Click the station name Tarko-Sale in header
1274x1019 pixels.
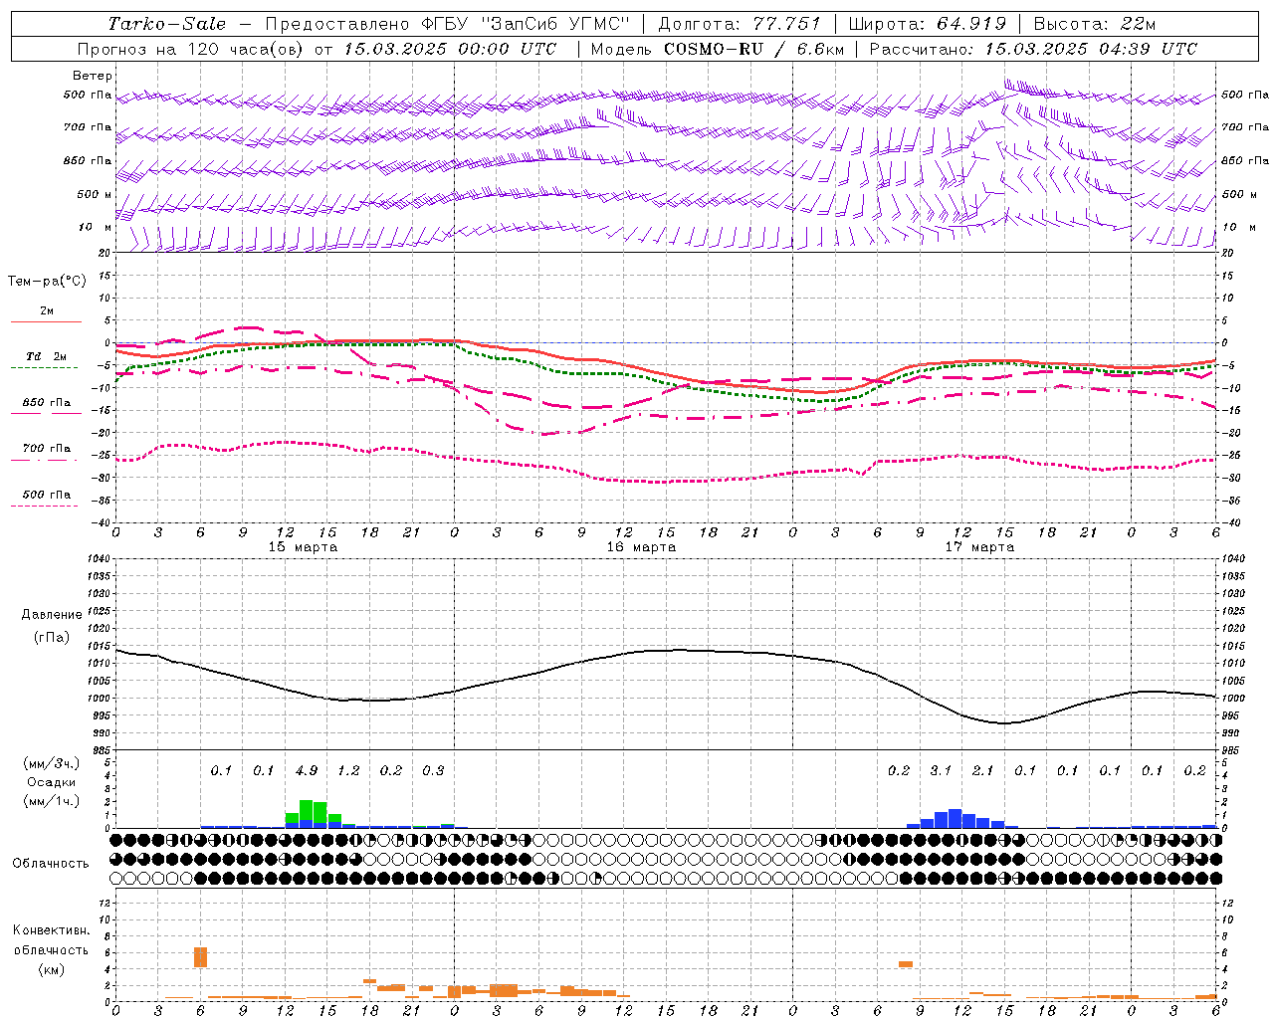click(166, 24)
